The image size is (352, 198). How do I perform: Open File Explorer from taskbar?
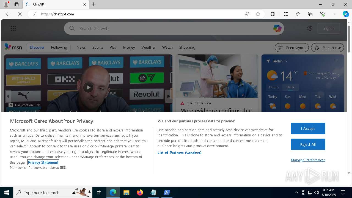click(x=126, y=193)
